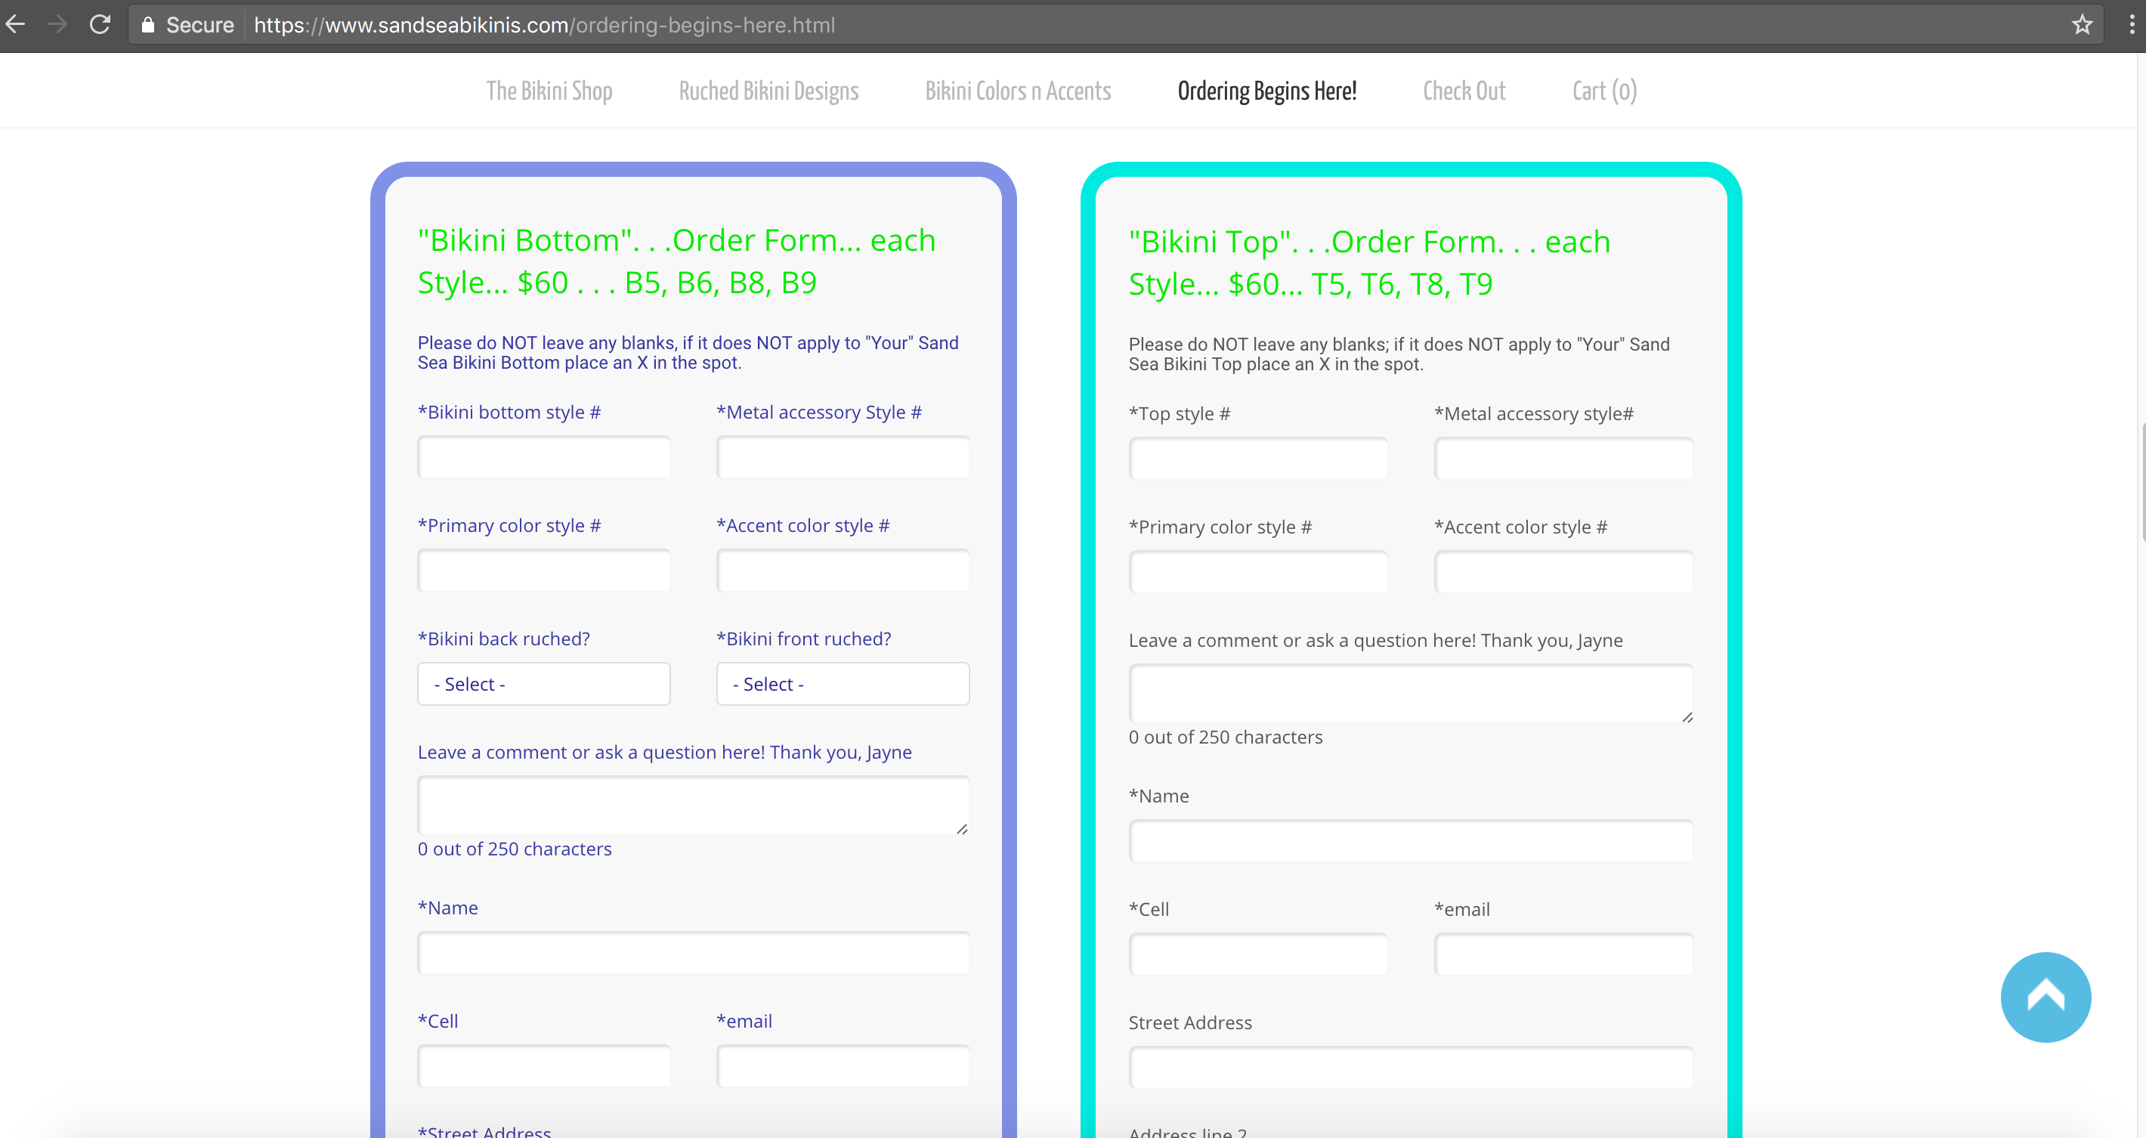Click the Secure padlock icon
Viewport: 2146px width, 1138px height.
[x=147, y=25]
